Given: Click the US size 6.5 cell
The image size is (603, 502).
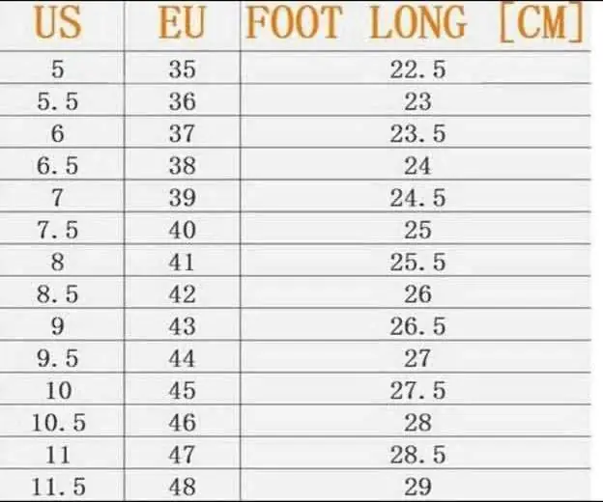Looking at the screenshot, I should click(x=57, y=166).
